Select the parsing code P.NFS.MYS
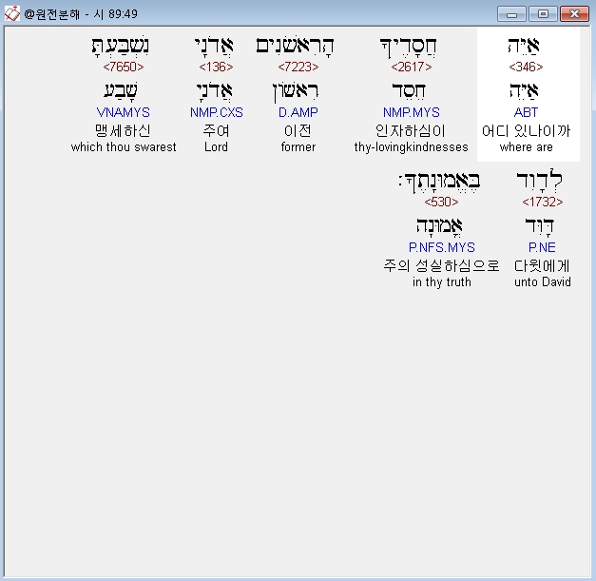 [442, 247]
